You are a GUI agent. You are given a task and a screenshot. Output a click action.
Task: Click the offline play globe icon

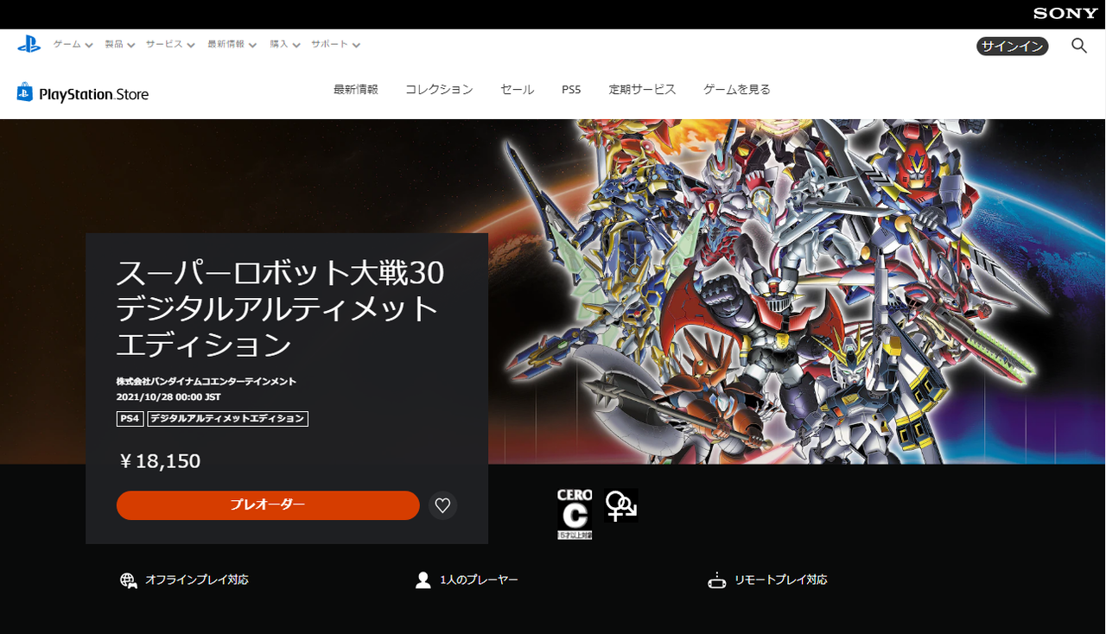[x=129, y=580]
